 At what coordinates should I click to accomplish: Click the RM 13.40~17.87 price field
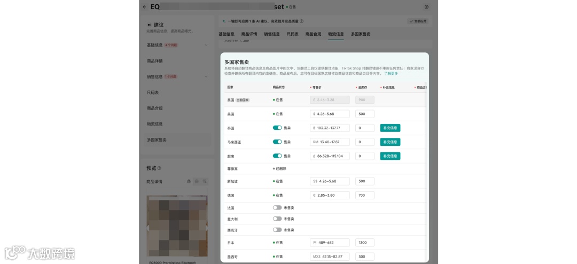[x=330, y=142]
